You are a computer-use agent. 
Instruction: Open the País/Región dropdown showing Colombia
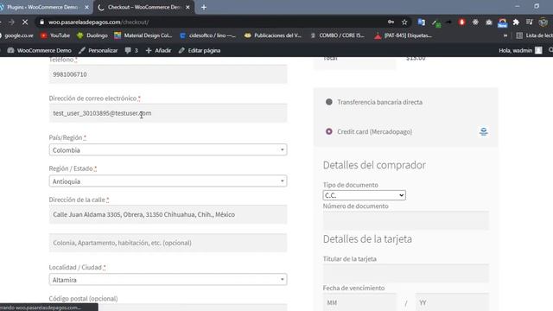click(x=168, y=149)
